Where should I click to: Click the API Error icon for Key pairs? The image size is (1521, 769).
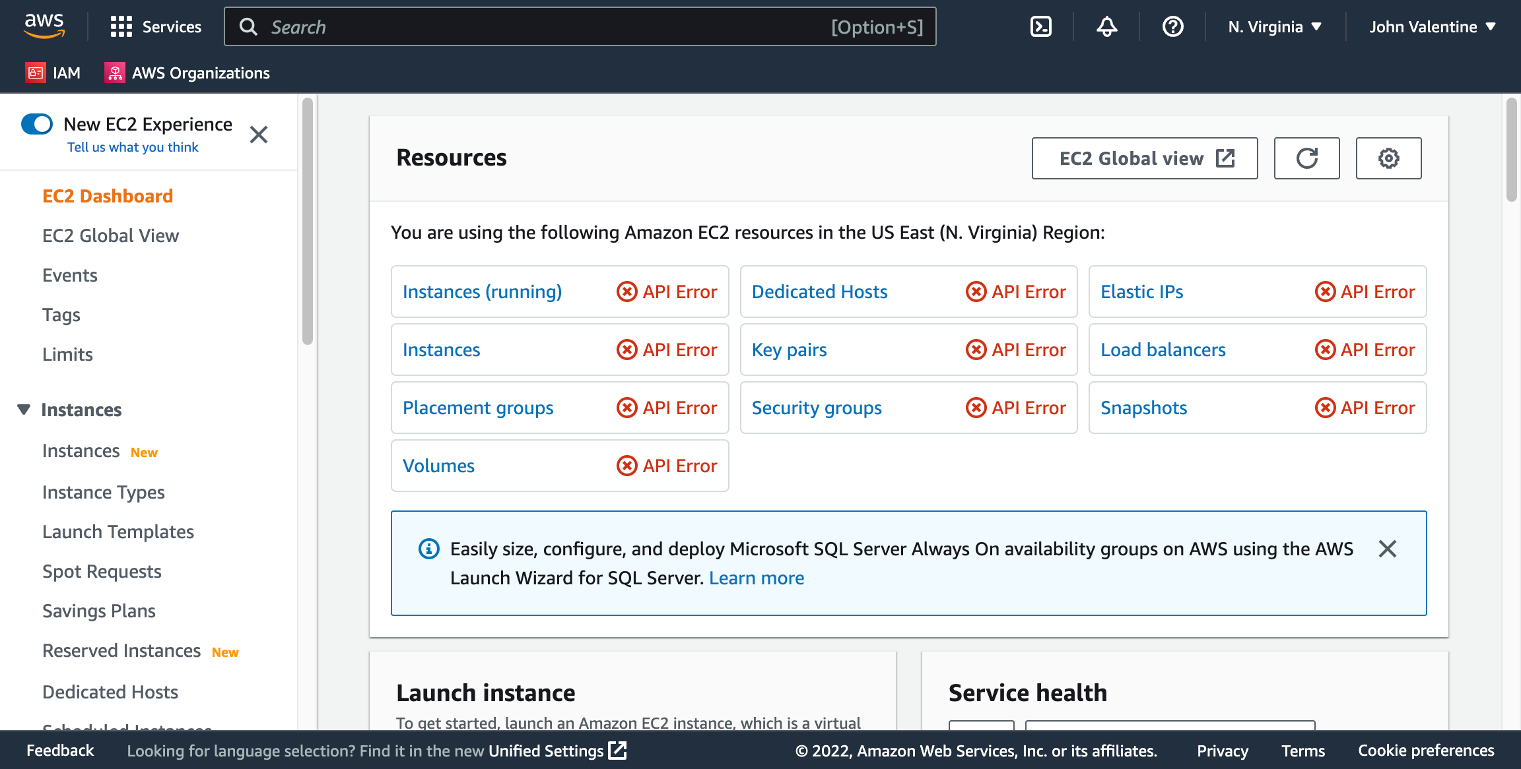976,350
